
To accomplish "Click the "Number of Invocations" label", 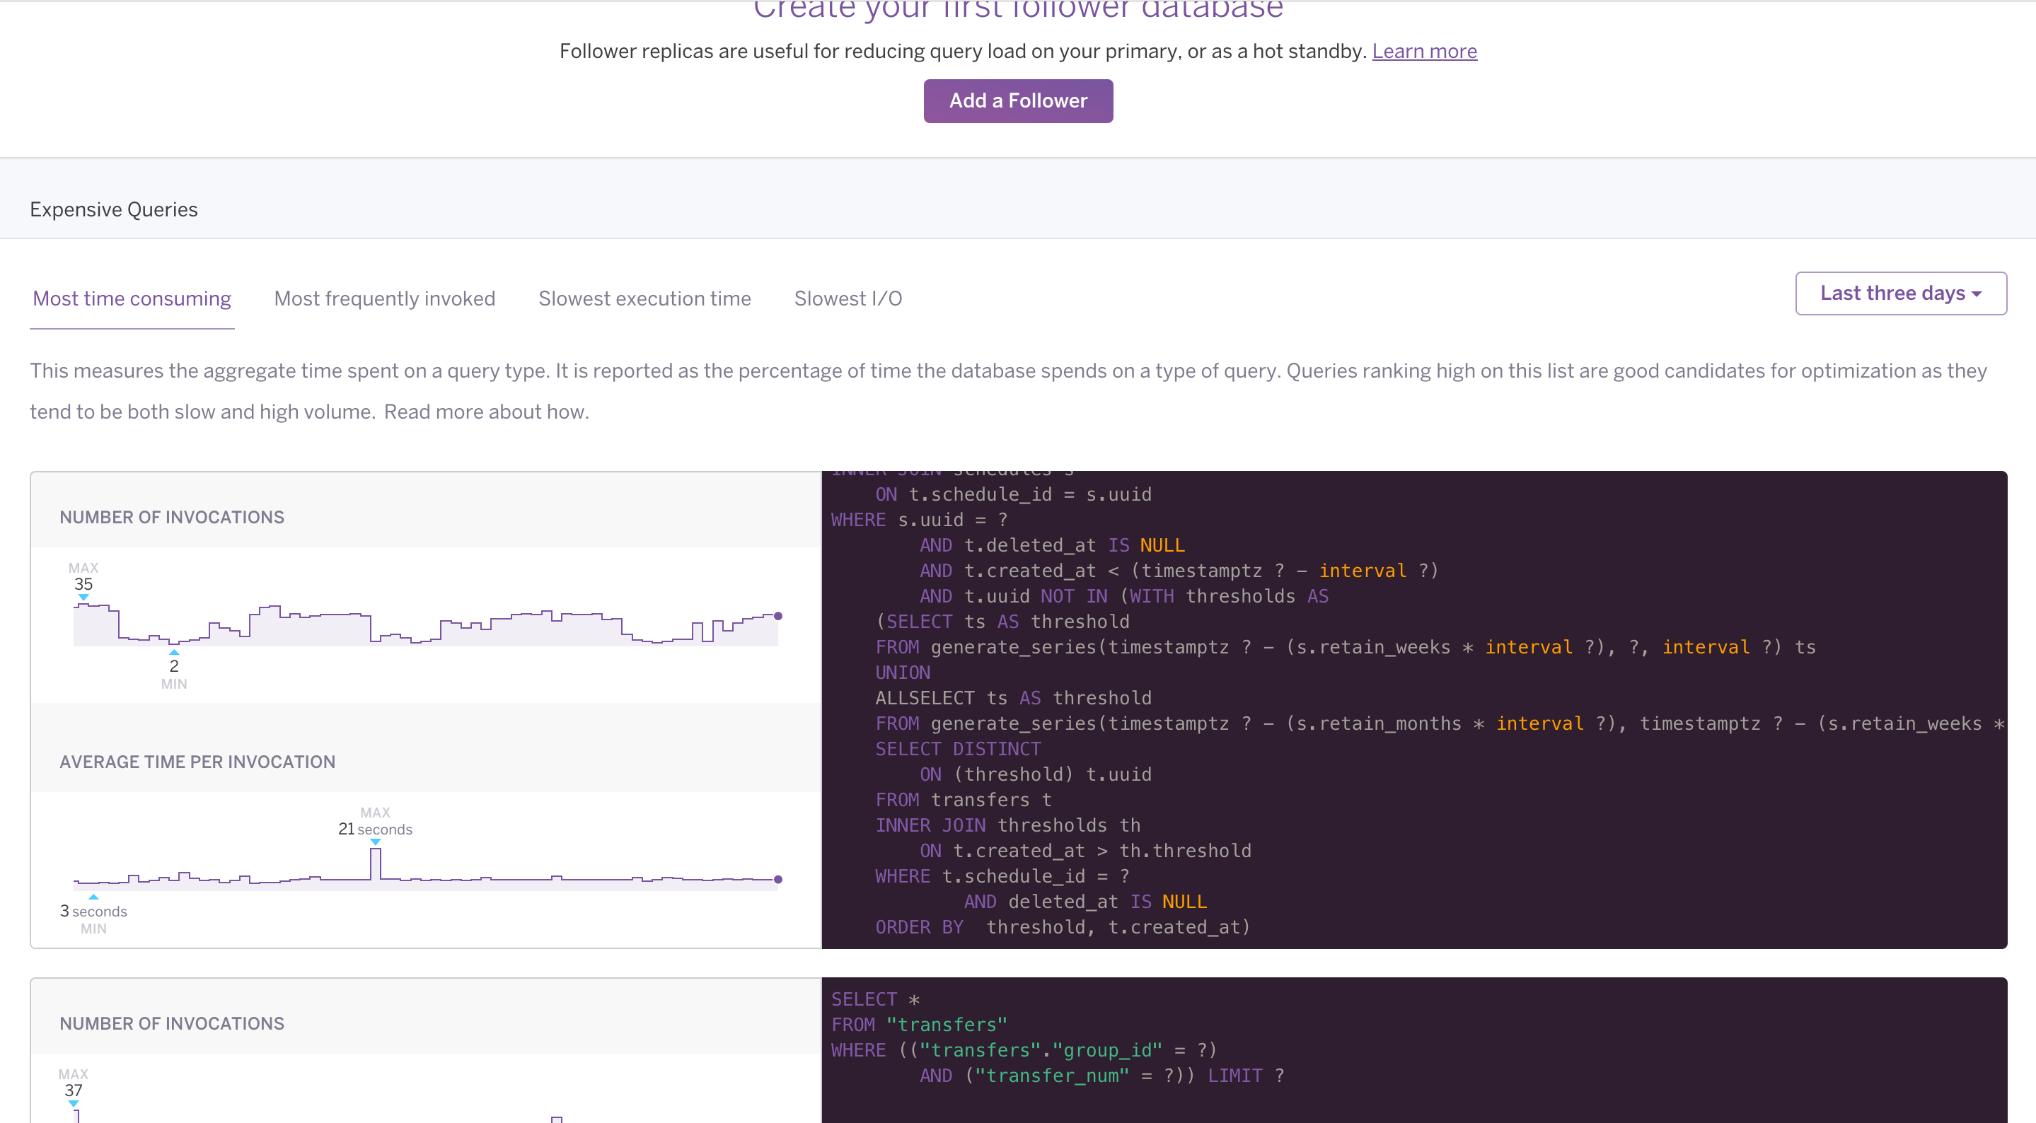I will click(x=171, y=517).
